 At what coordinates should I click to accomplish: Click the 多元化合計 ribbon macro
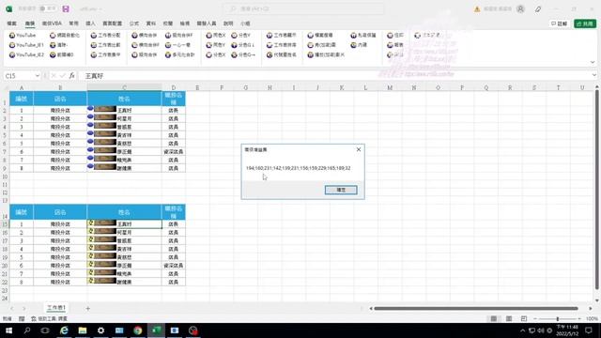[180, 54]
